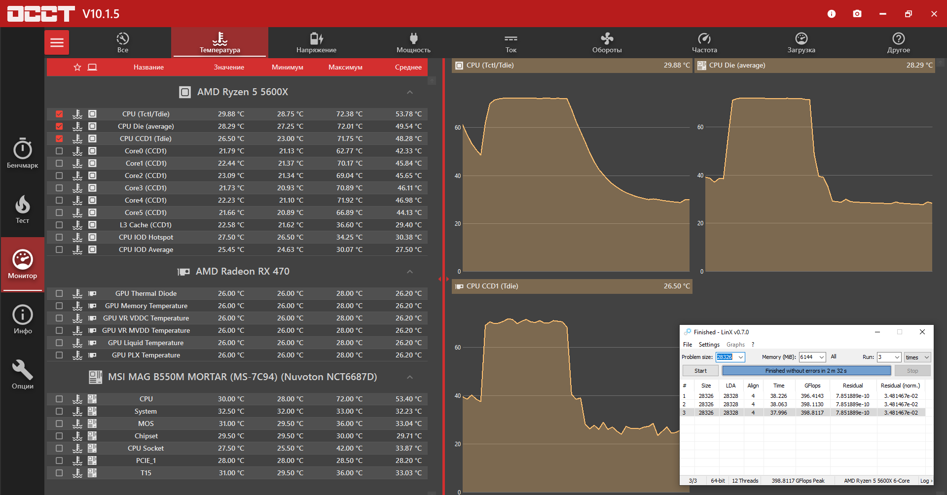Click the Time column header in LinX results
Screen dimensions: 947x495
click(x=779, y=386)
